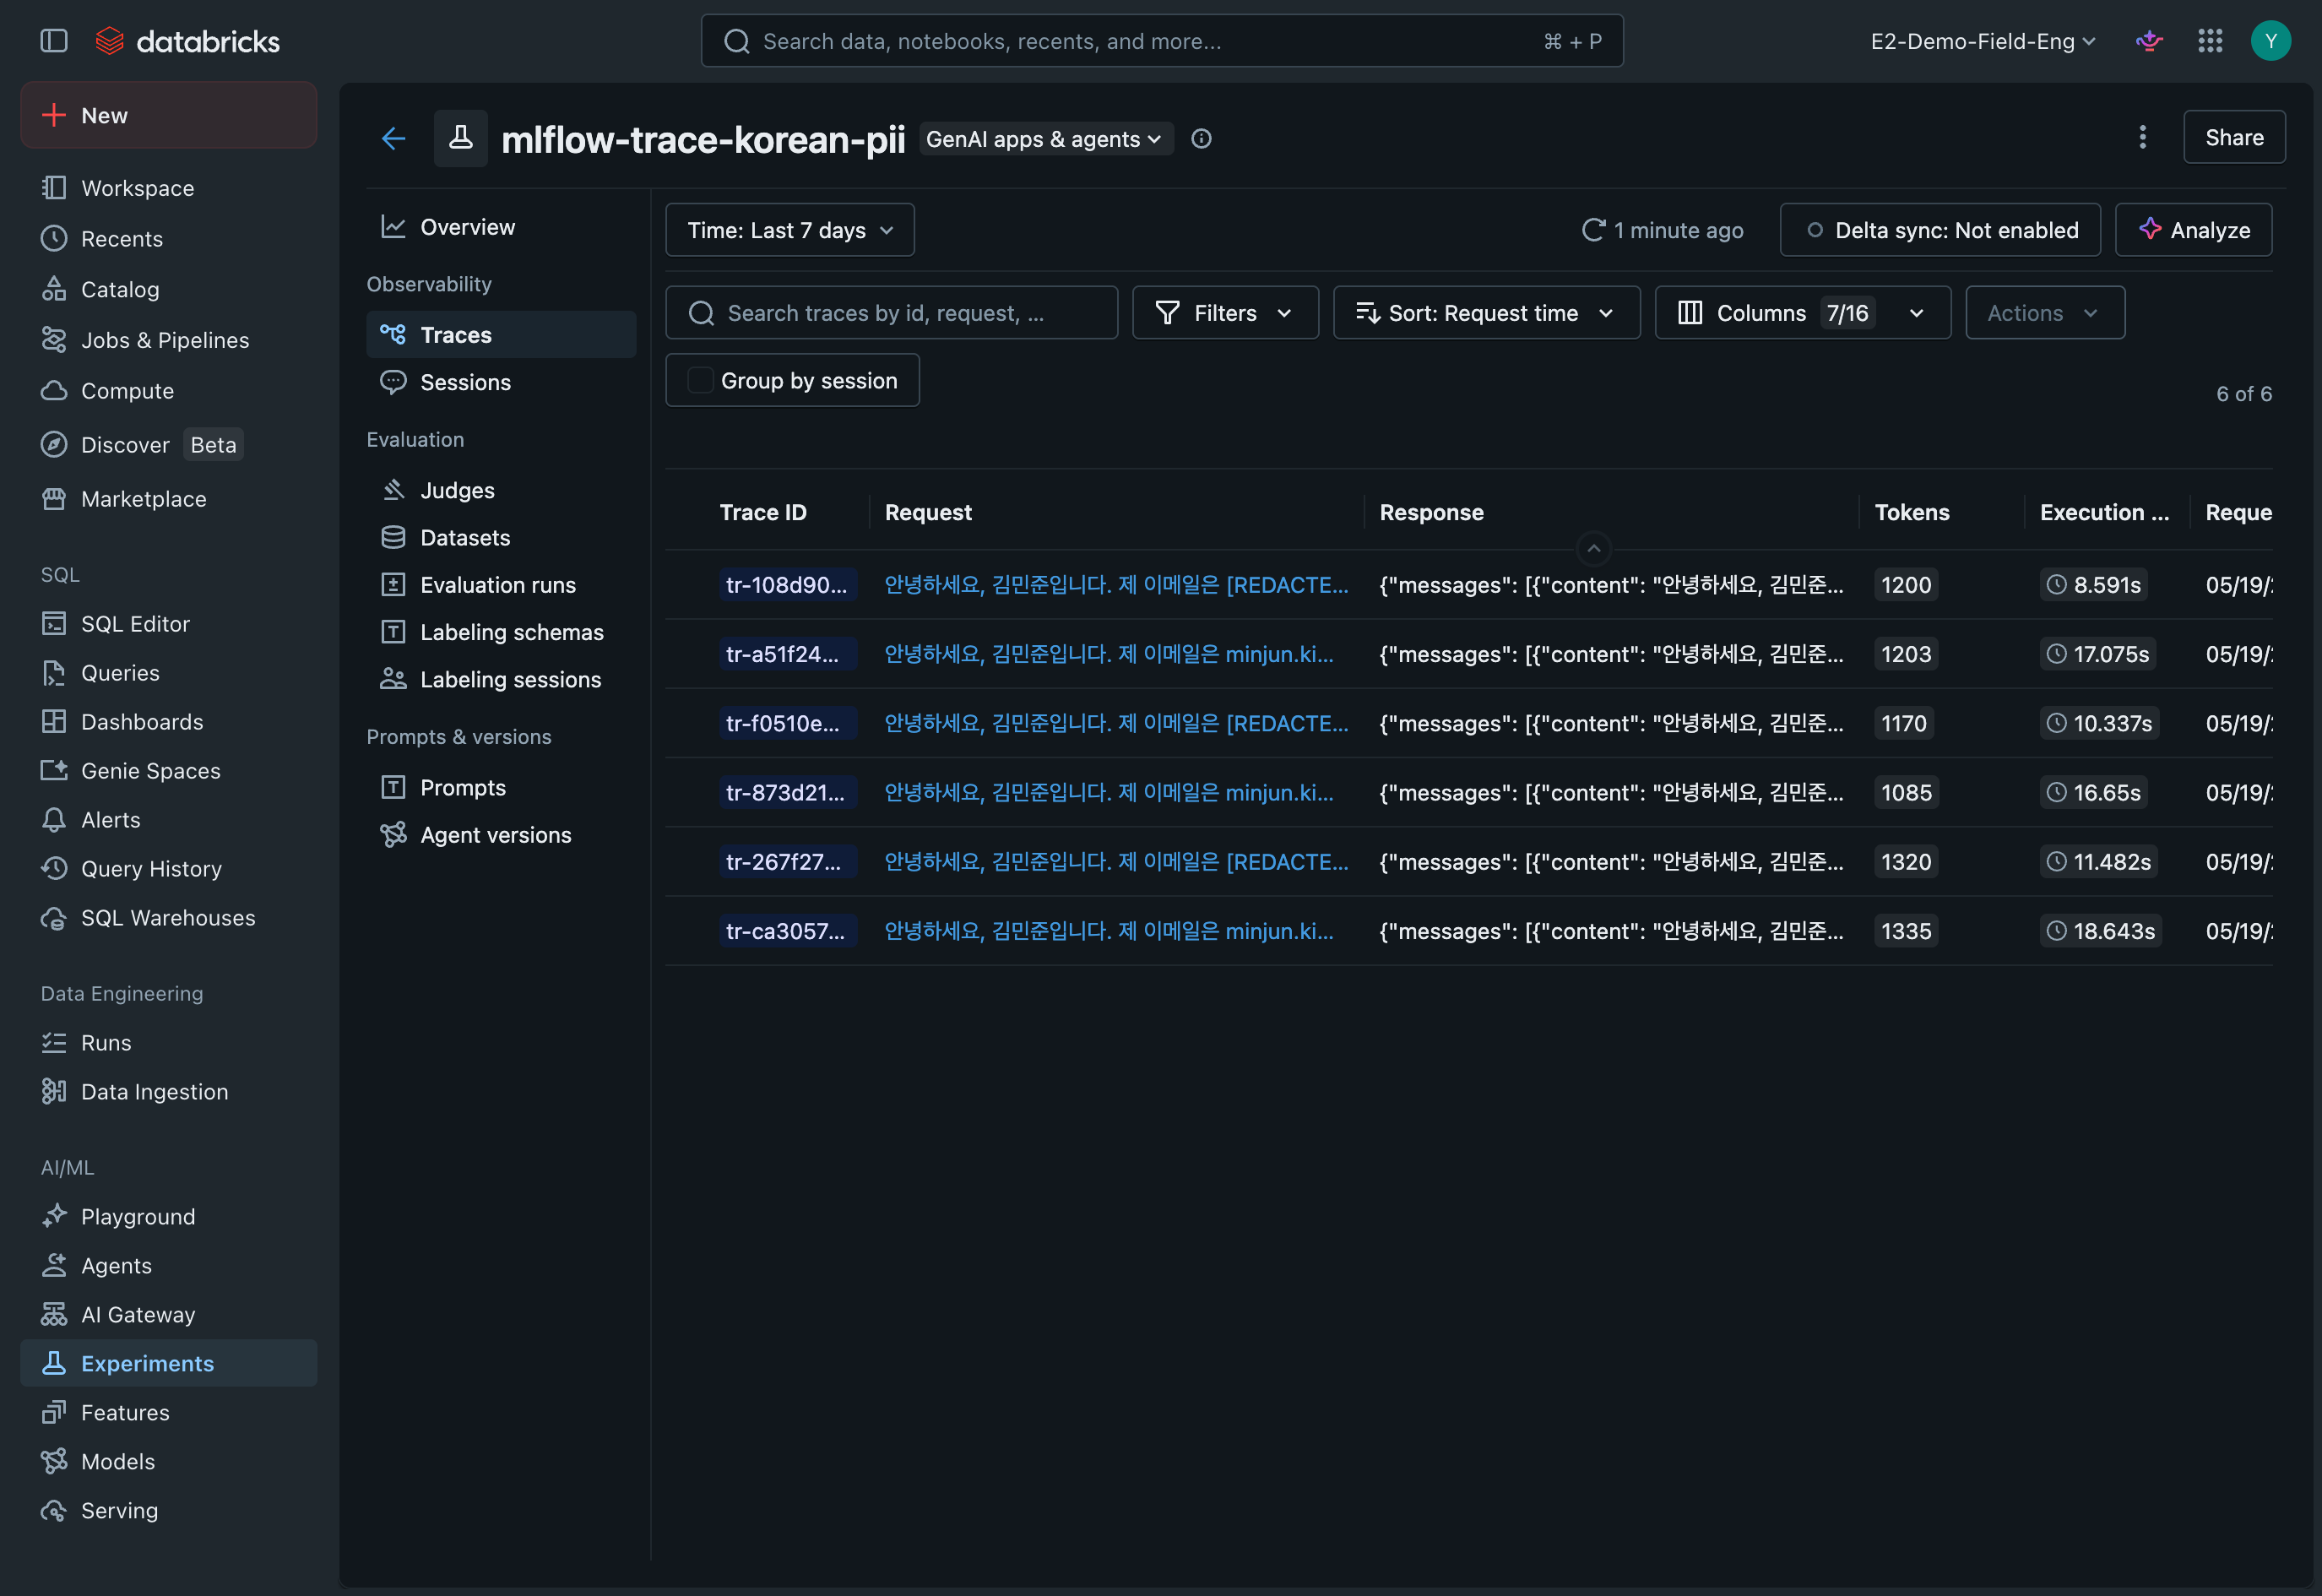
Task: Open the kebab more-options menu
Action: pos(2142,137)
